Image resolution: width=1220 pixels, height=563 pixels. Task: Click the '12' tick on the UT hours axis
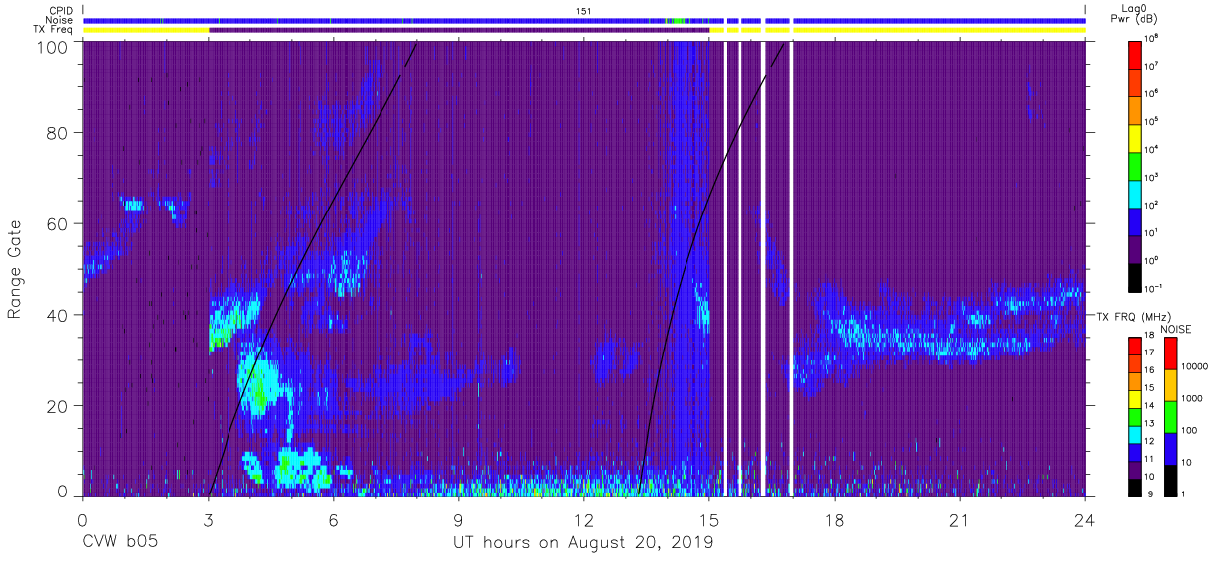(x=583, y=520)
